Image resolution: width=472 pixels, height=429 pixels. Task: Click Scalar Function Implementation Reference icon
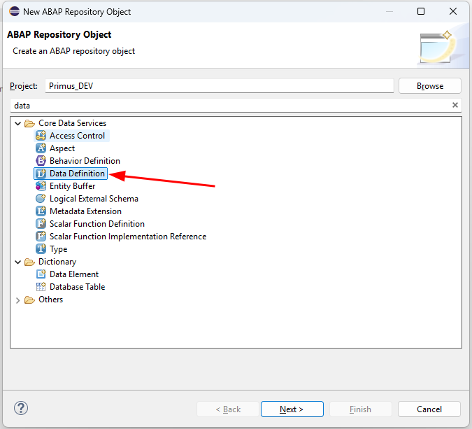[41, 237]
